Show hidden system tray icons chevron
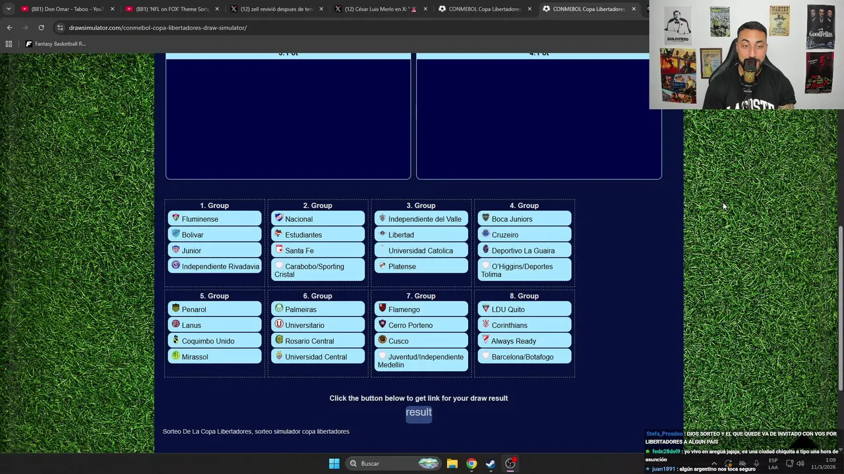The width and height of the screenshot is (844, 474). pos(713,463)
